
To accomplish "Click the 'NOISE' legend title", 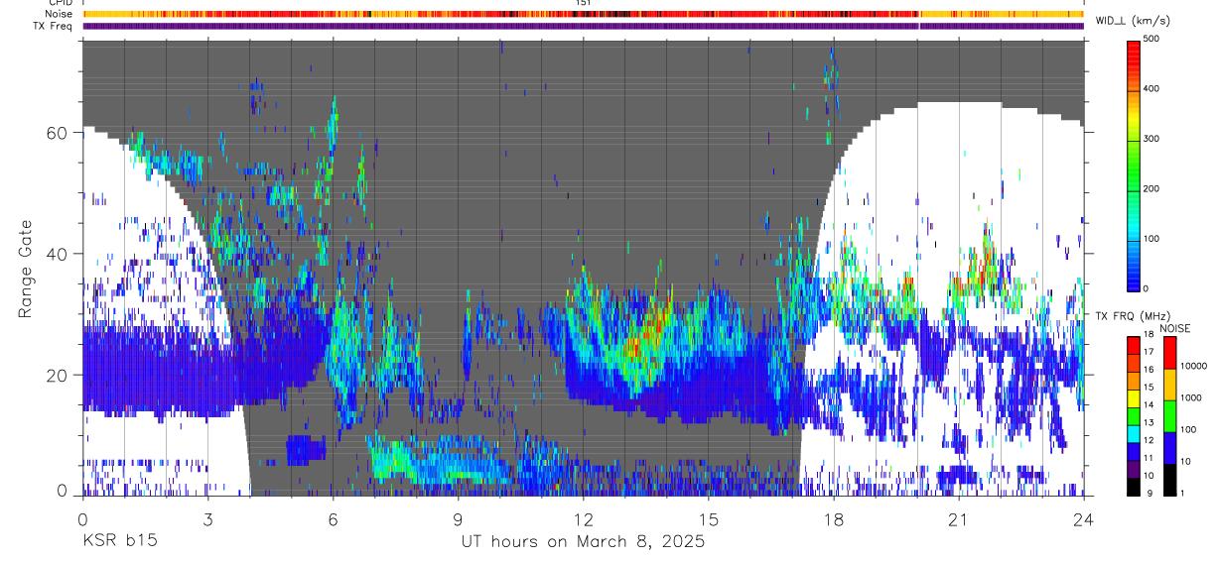I will click(x=1175, y=327).
